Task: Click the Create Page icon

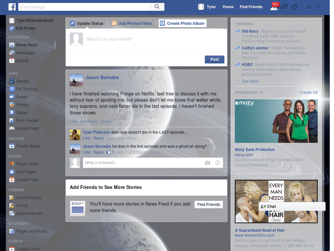Action: tap(12, 180)
